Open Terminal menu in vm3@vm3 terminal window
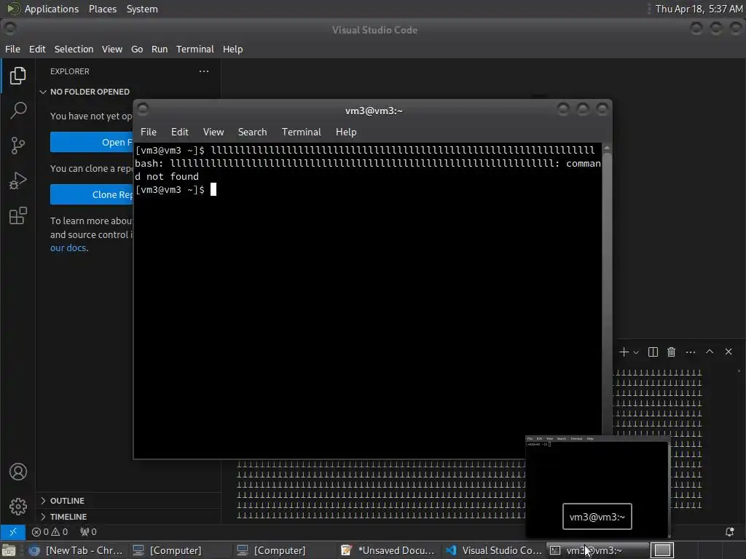This screenshot has width=746, height=559. point(301,132)
